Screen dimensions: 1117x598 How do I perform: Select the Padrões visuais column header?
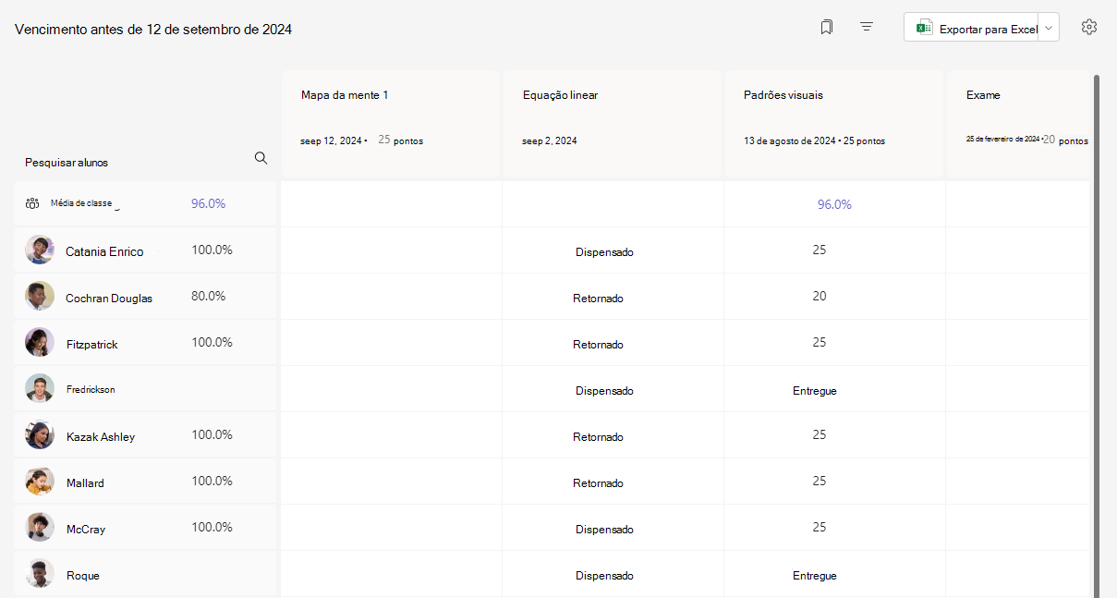pos(833,123)
